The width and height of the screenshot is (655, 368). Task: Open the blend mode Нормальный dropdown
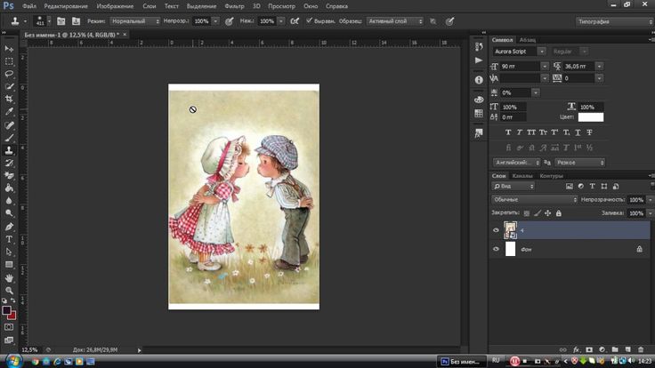[x=135, y=20]
